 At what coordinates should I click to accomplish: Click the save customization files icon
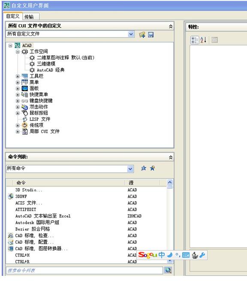[151, 35]
